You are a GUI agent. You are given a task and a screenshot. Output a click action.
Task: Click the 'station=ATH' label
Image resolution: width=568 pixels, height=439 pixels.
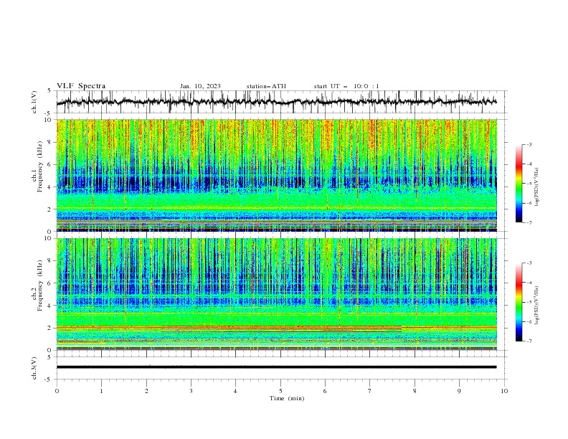[266, 86]
